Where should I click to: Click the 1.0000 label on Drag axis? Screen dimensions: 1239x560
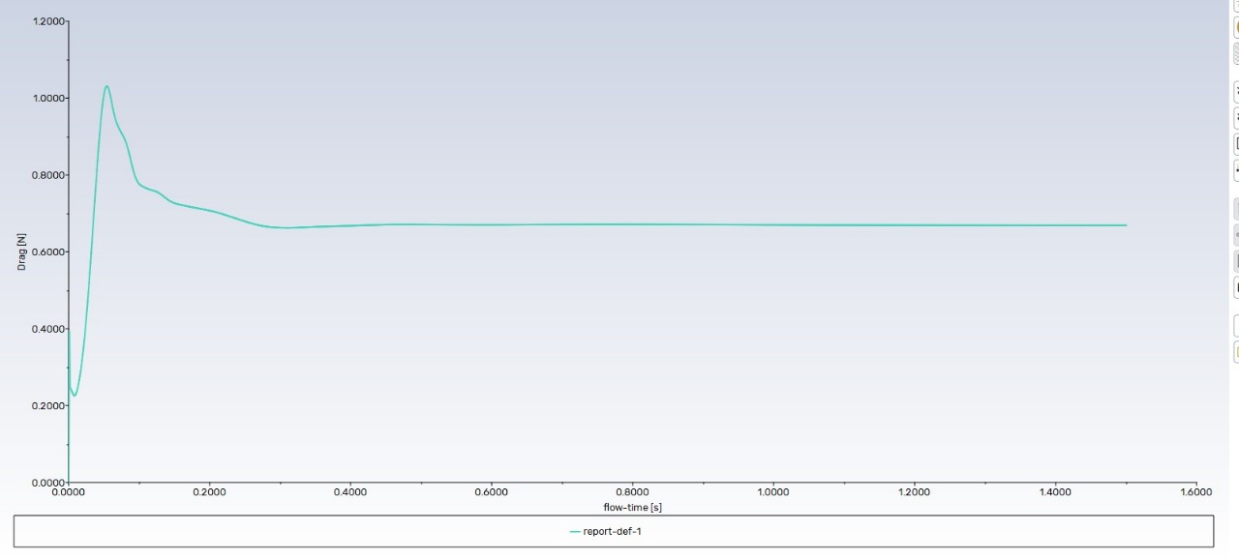pyautogui.click(x=48, y=98)
